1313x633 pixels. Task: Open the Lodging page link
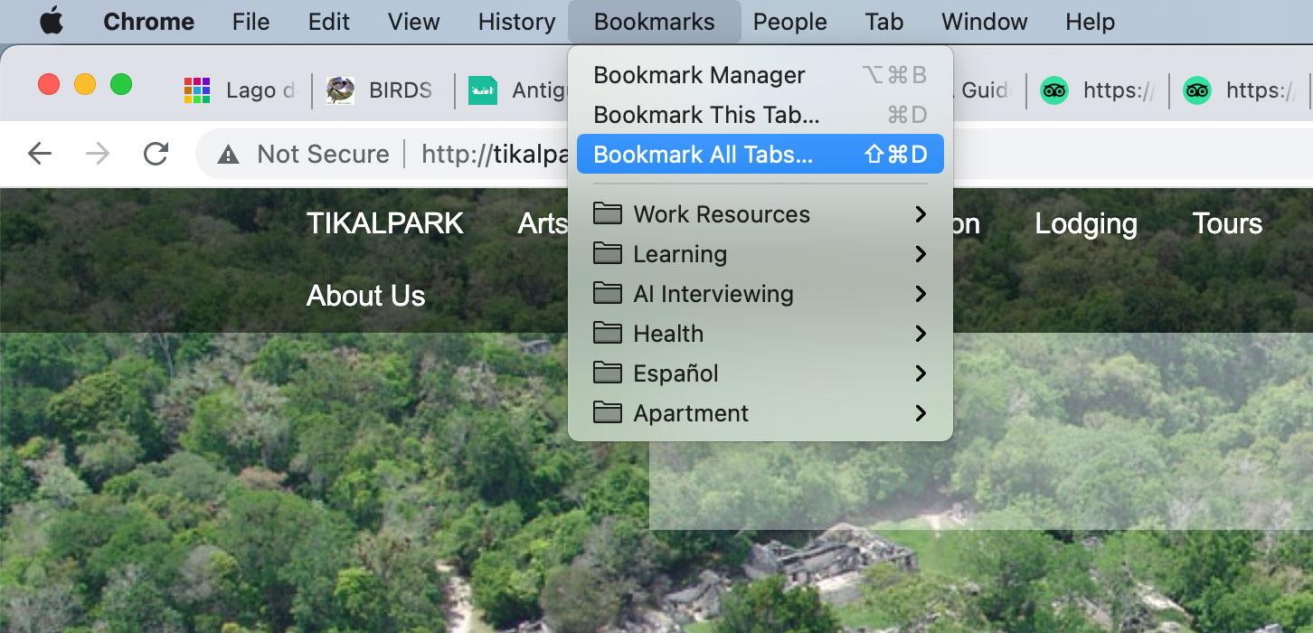pyautogui.click(x=1086, y=224)
